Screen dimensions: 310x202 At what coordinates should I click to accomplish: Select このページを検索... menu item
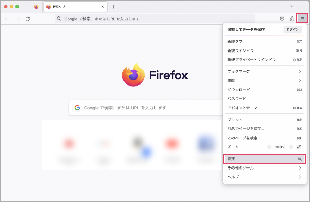coord(265,138)
